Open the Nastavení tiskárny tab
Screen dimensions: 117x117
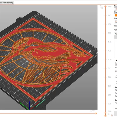[7, 3]
